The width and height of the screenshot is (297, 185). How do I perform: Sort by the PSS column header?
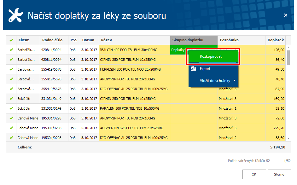tap(74, 40)
